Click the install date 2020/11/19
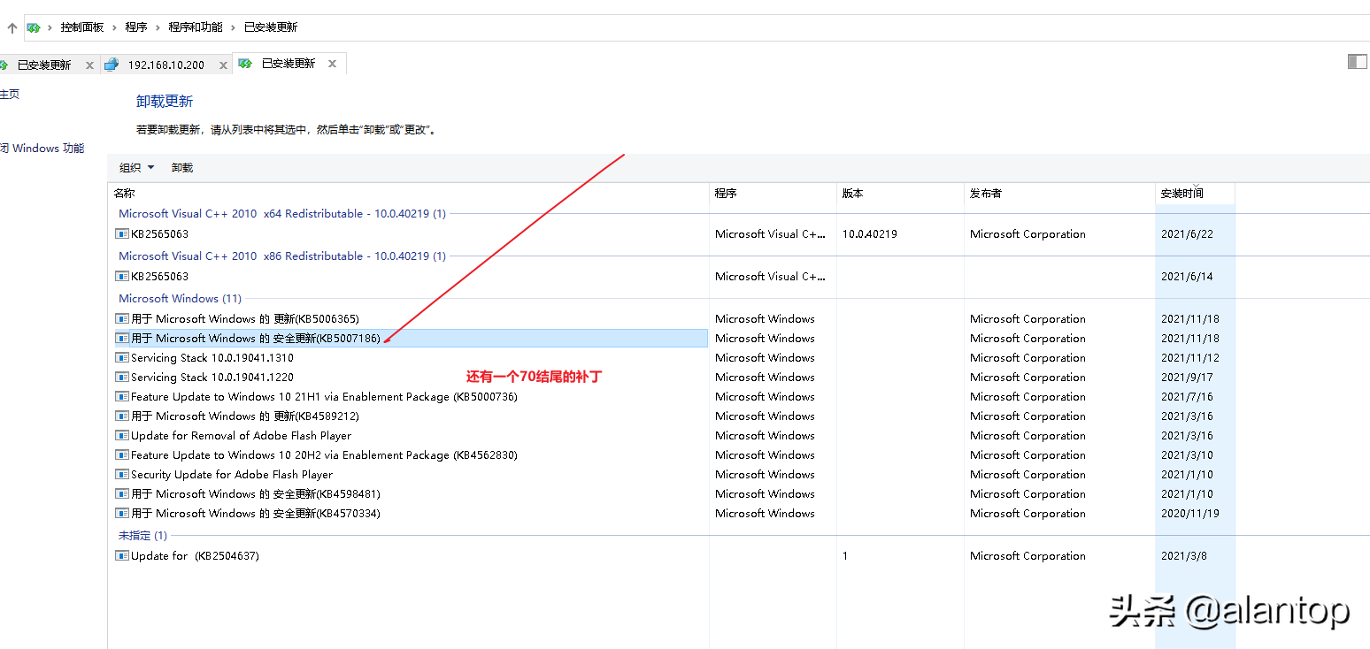The height and width of the screenshot is (649, 1370). pyautogui.click(x=1190, y=514)
